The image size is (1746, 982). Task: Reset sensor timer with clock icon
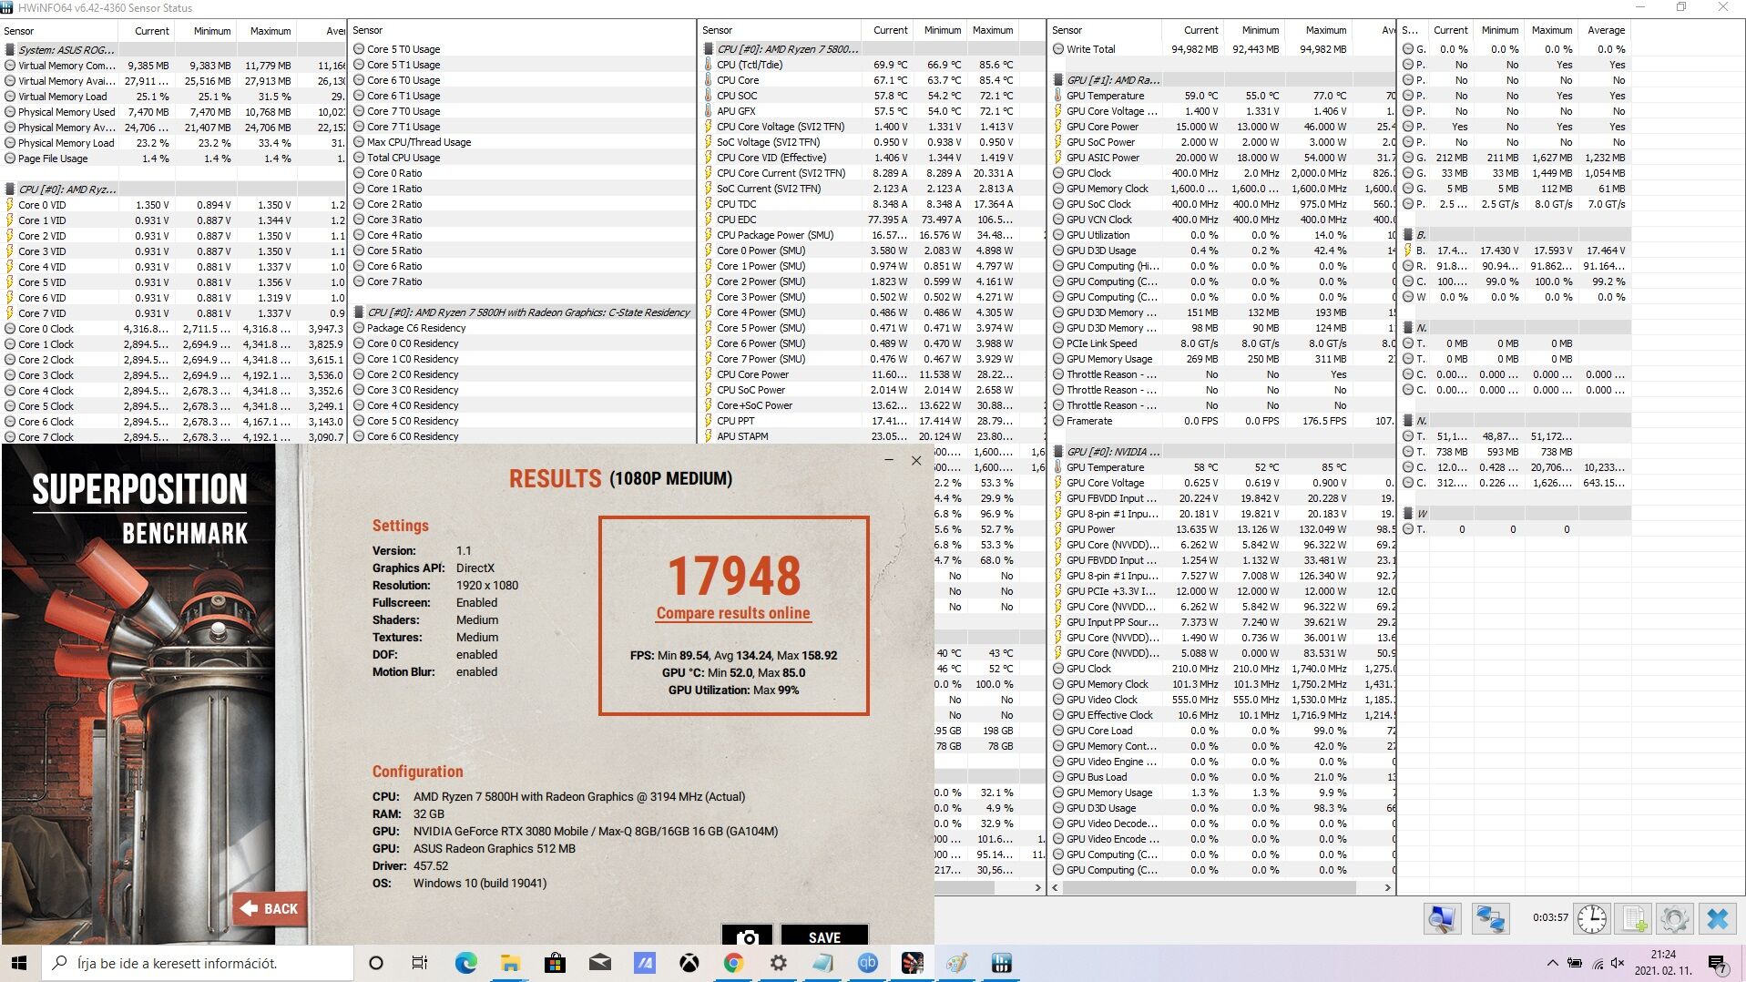(1592, 918)
